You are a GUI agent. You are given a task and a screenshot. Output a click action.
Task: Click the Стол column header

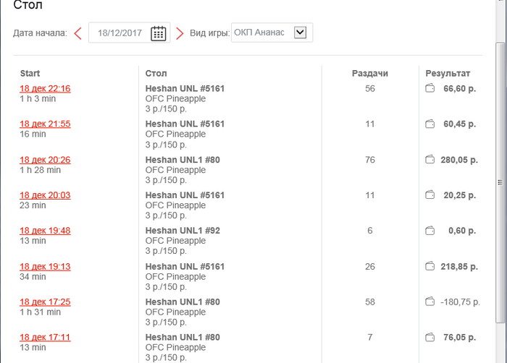(x=156, y=74)
